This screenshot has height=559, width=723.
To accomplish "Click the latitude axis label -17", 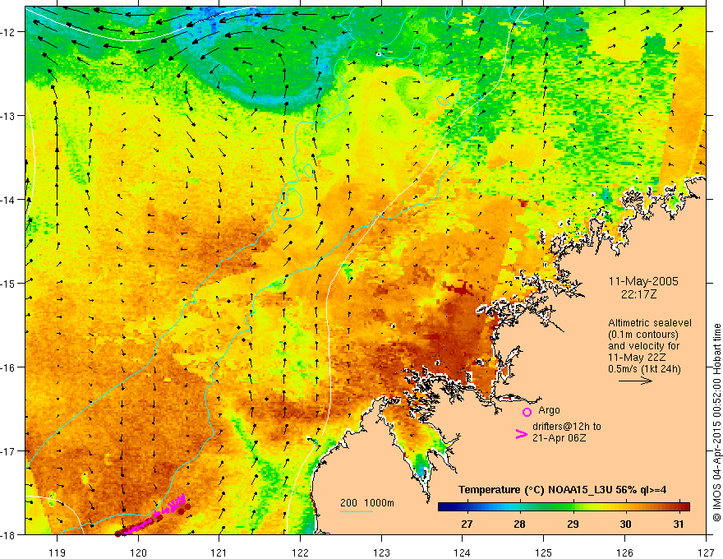I will 9,450.
